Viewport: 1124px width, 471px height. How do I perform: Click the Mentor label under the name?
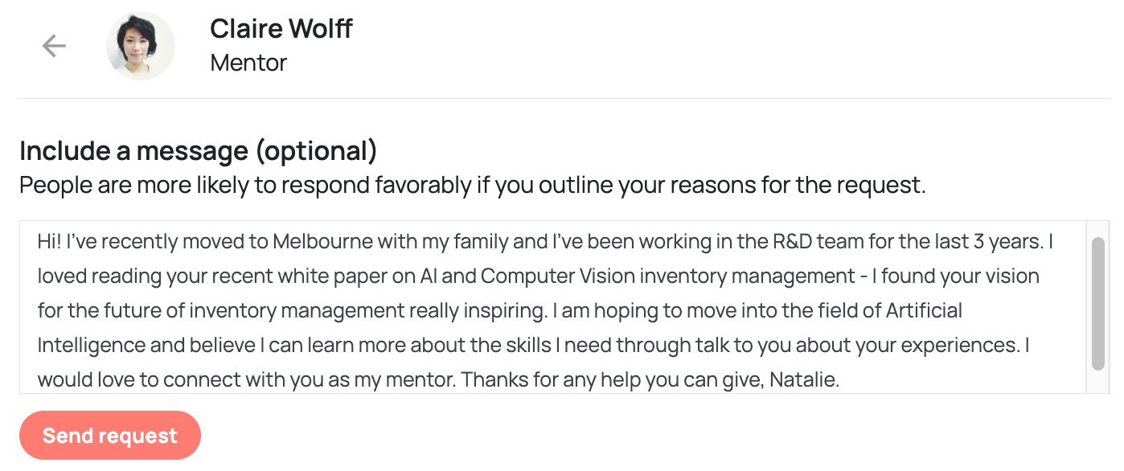click(248, 63)
